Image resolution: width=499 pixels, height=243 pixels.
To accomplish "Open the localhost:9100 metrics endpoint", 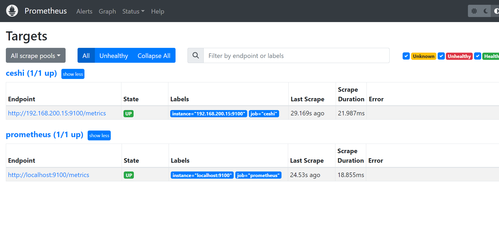I will click(x=49, y=175).
